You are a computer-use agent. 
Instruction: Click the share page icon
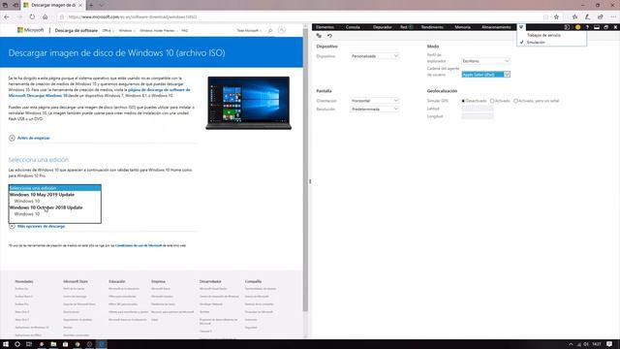tap(601, 17)
